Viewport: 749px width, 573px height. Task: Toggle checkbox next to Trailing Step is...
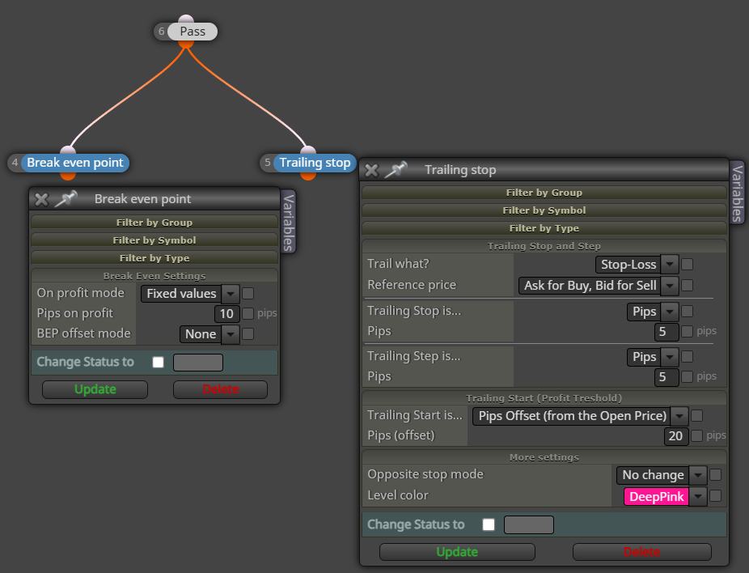click(687, 357)
